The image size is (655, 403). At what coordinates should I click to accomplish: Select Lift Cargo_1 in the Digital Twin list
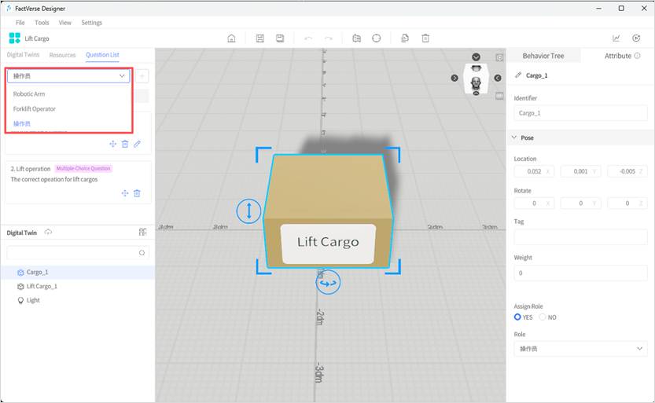pos(42,287)
